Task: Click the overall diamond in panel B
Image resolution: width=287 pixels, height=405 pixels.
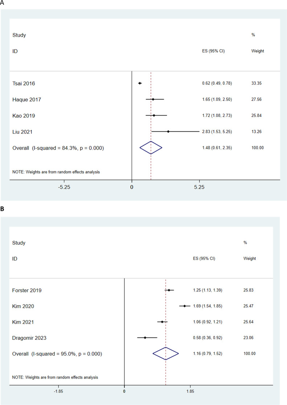Action: click(x=165, y=353)
